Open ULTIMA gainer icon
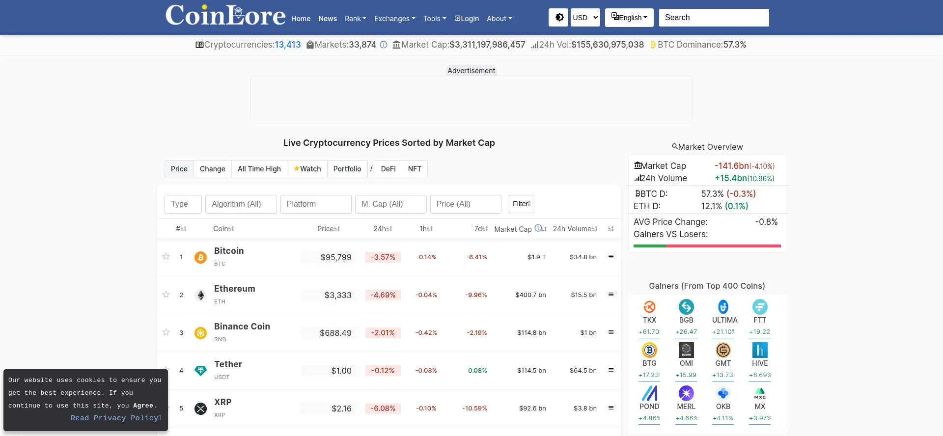The image size is (943, 436). pos(723,307)
